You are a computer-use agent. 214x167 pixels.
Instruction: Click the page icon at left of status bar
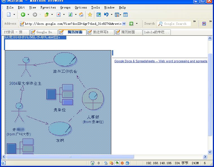[4, 163]
